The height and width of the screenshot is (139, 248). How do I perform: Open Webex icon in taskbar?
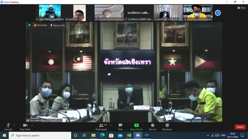(x=147, y=135)
